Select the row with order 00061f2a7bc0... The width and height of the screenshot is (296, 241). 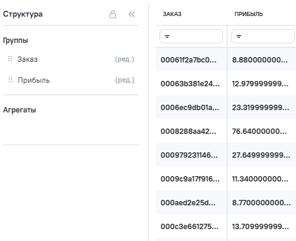coord(226,60)
